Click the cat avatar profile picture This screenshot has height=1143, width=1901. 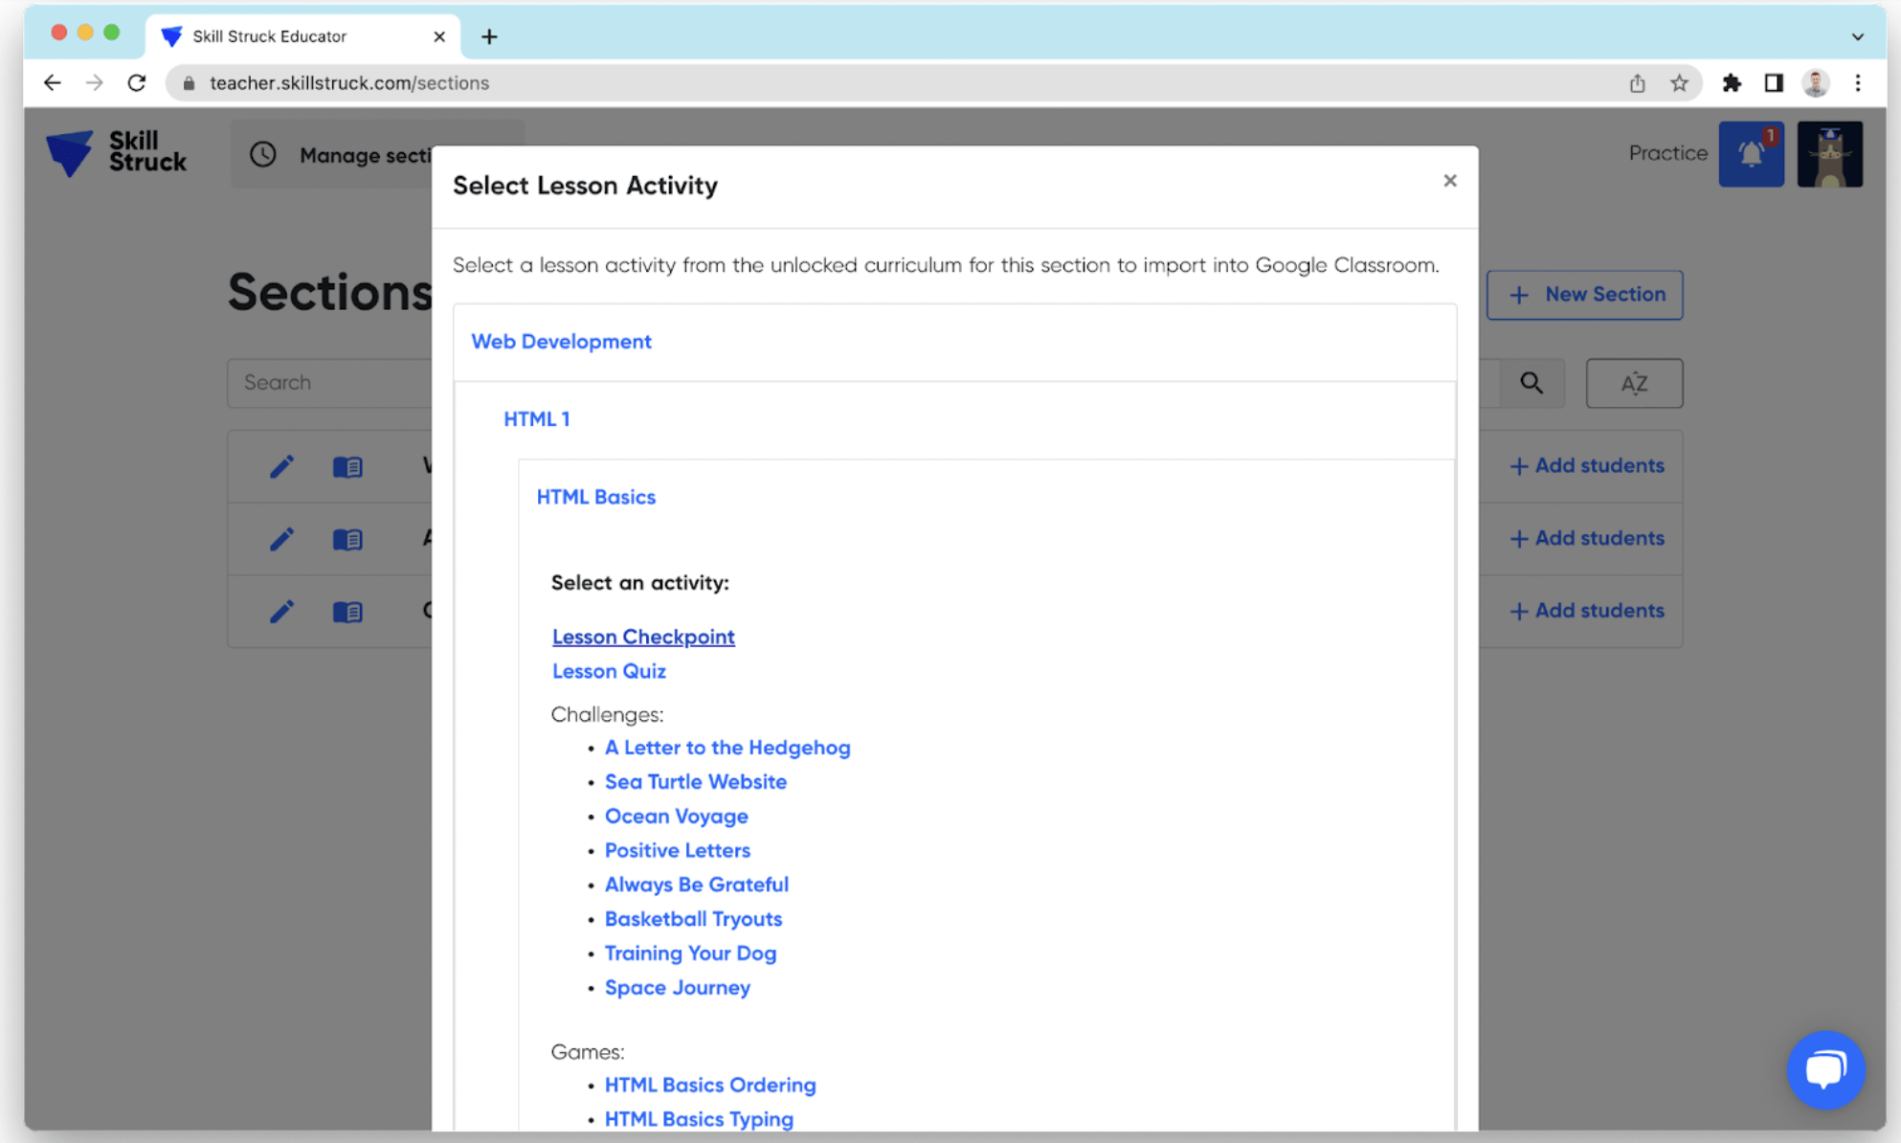(x=1829, y=154)
